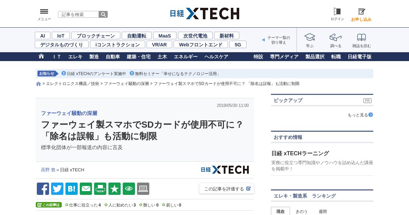
Task: Click the 雑誌を読む book icon
Action: [362, 37]
